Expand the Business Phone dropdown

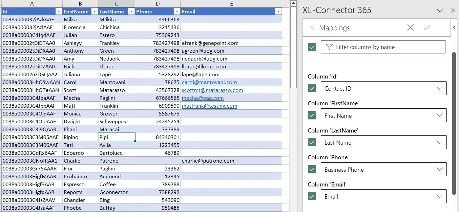(439, 169)
